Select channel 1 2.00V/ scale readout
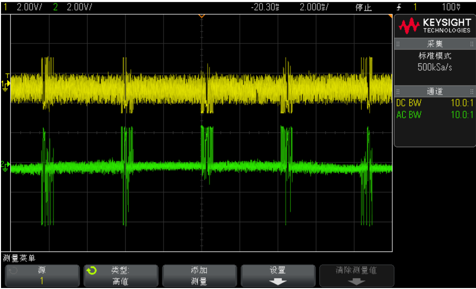The height and width of the screenshot is (289, 476). 29,7
